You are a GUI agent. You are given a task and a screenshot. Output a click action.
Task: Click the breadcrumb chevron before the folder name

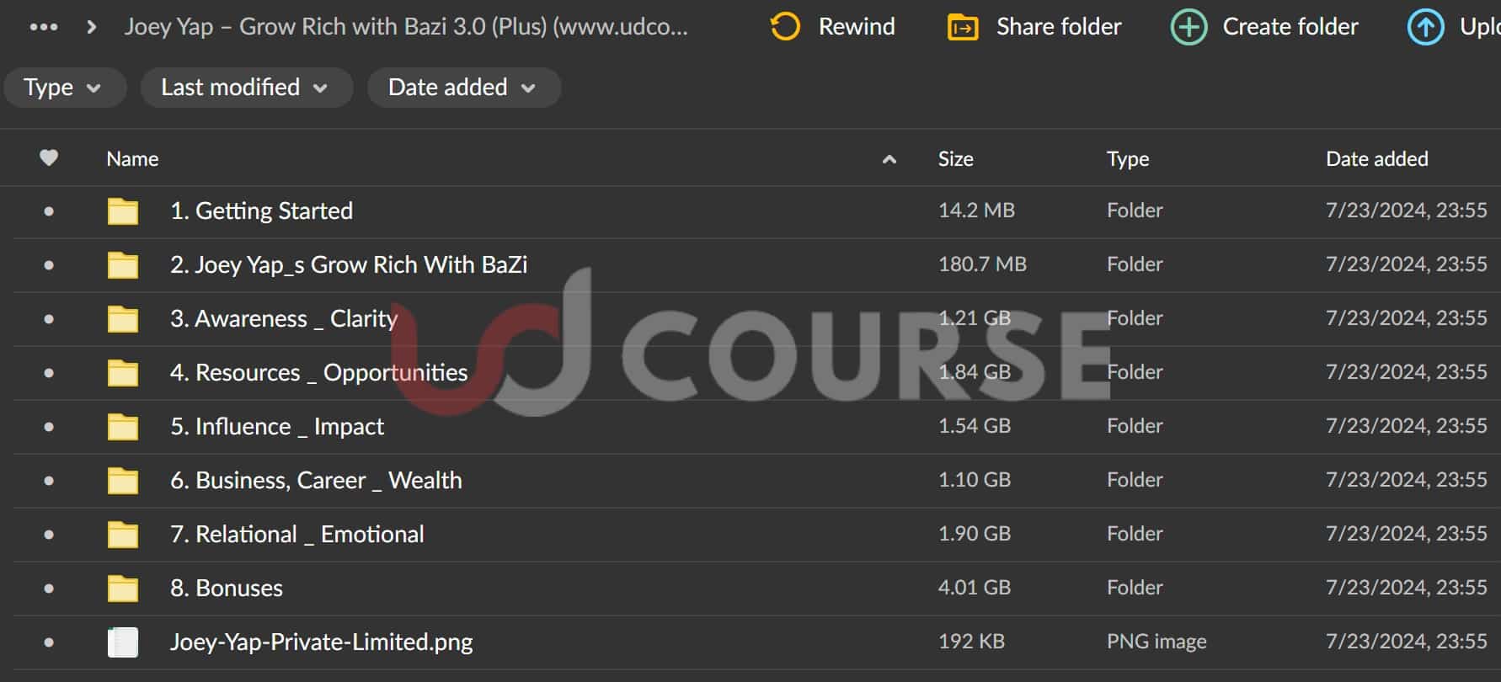(92, 27)
